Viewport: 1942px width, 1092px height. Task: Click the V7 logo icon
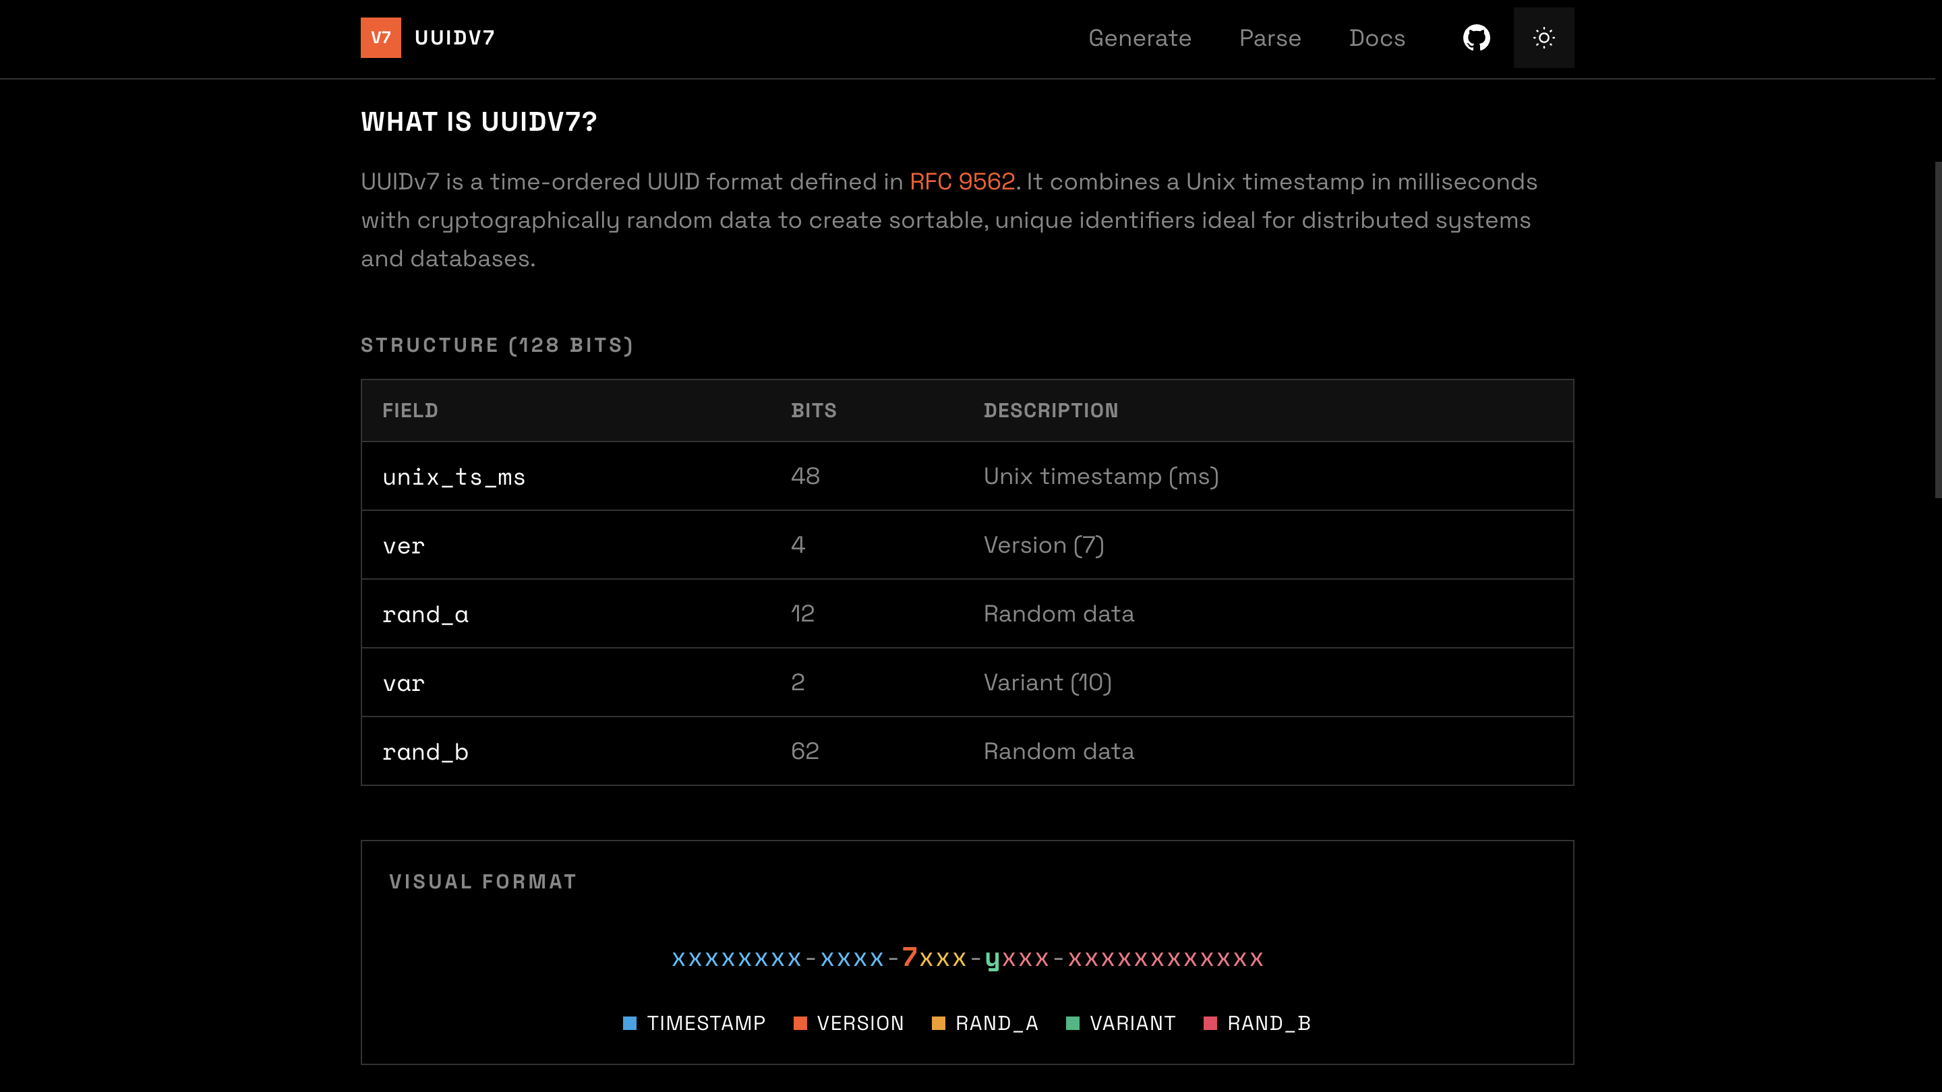pos(380,38)
